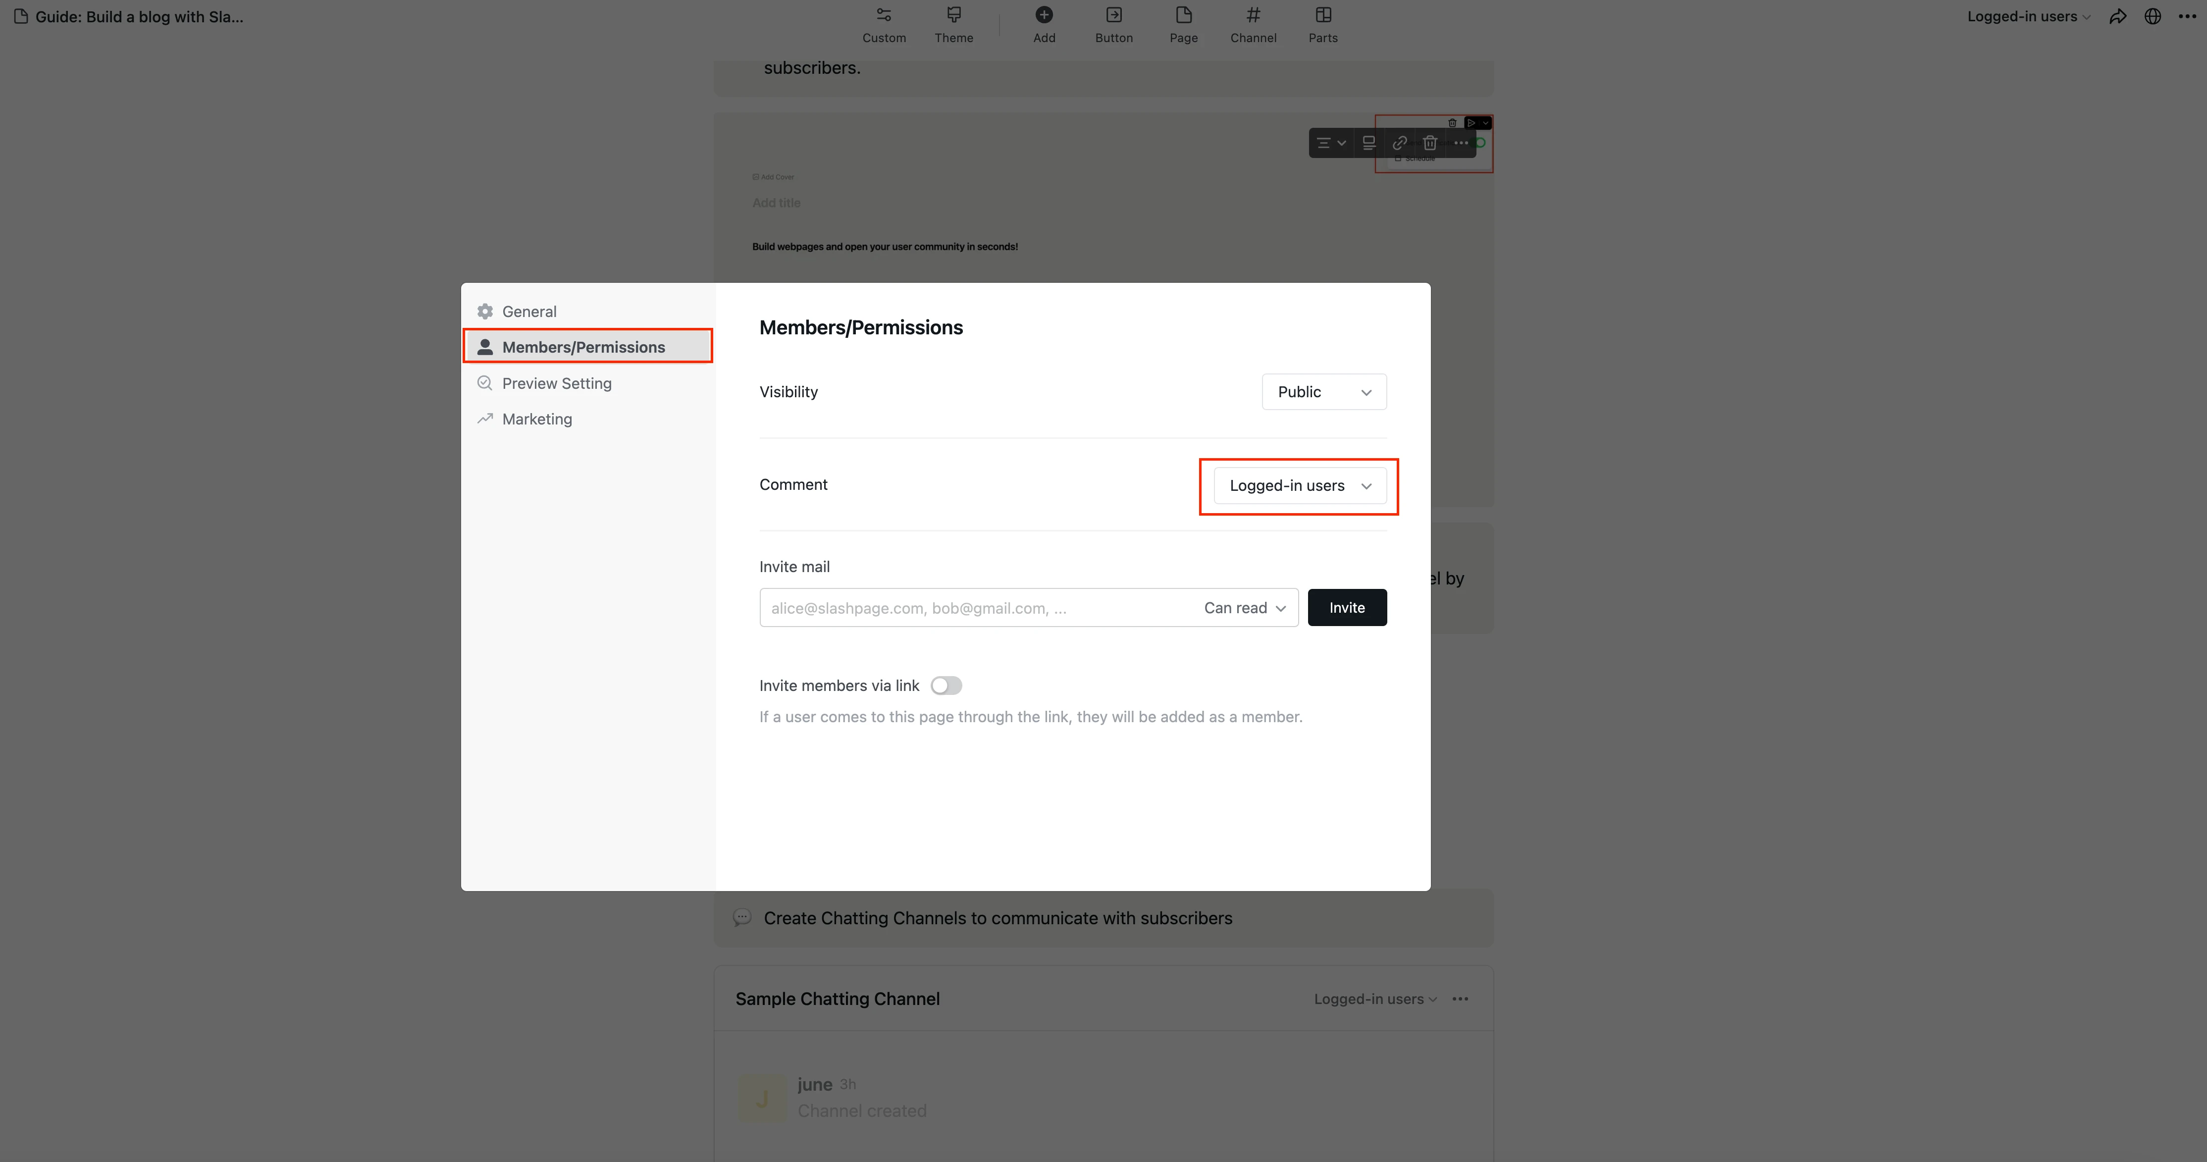Viewport: 2207px width, 1162px height.
Task: Click the 'If a user comes to this page' description
Action: (1031, 716)
